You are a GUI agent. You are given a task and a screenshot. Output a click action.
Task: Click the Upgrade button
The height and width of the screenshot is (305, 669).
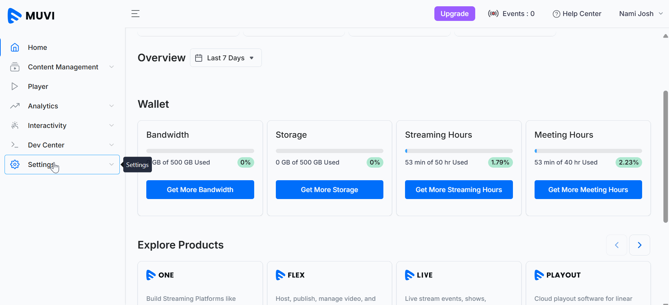pos(454,14)
